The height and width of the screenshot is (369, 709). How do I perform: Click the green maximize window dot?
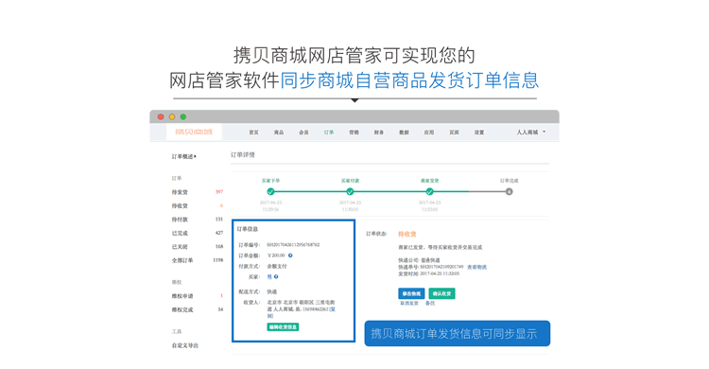(183, 116)
